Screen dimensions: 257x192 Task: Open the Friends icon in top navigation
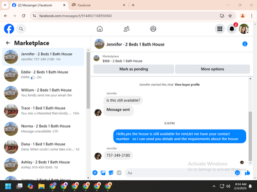(126, 29)
